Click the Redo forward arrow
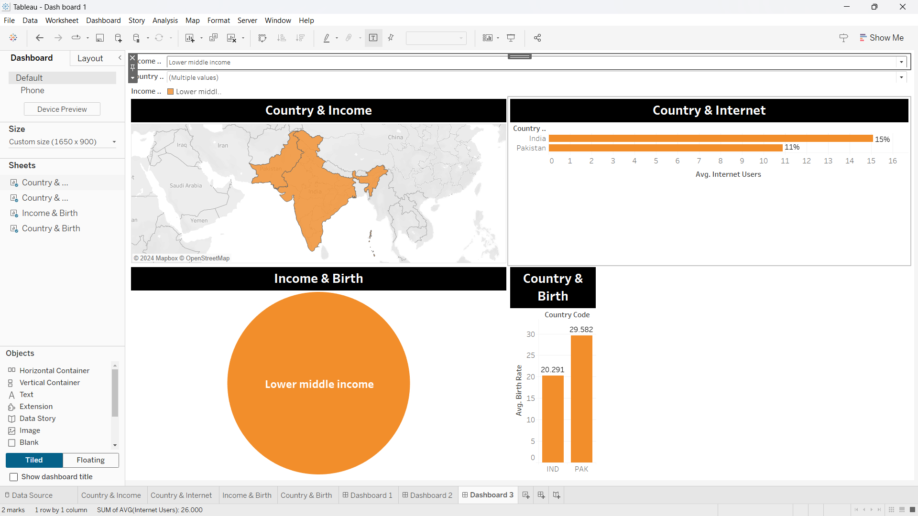 pos(58,38)
